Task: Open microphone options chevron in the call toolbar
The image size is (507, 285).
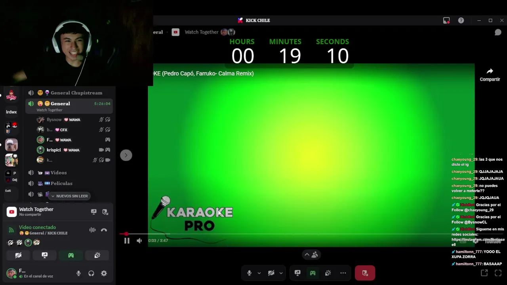Action: [259, 273]
